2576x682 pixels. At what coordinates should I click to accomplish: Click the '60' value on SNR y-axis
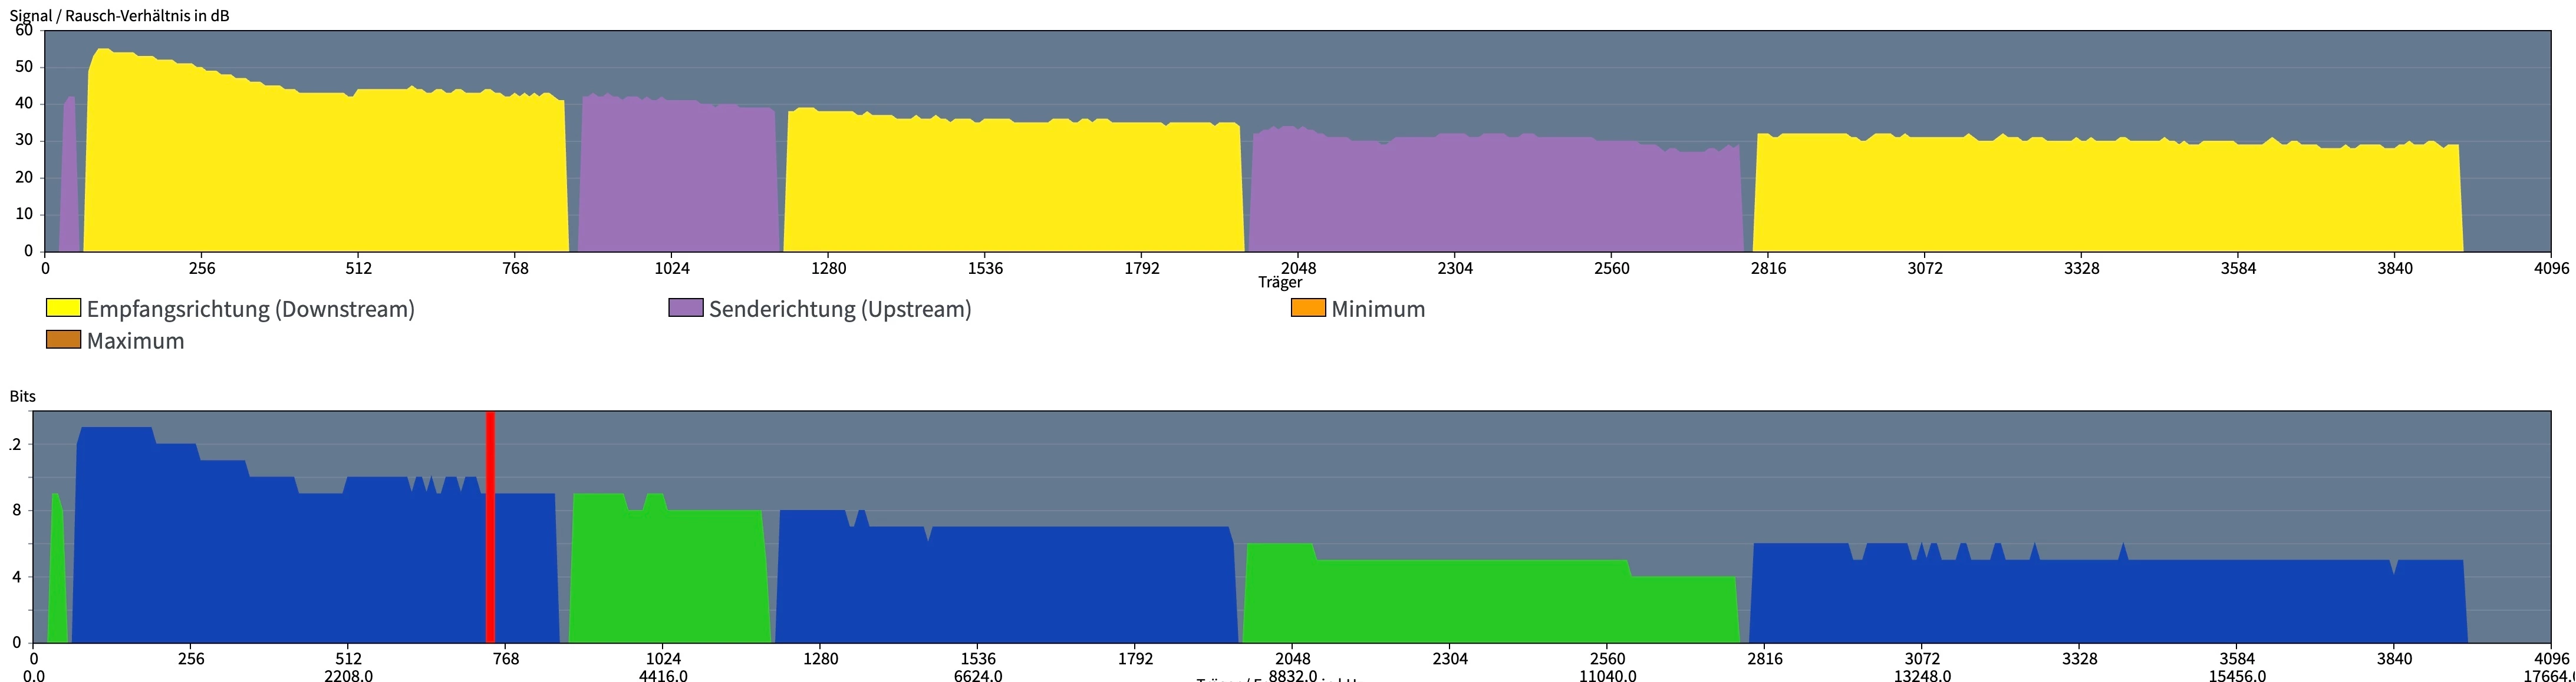tap(24, 30)
